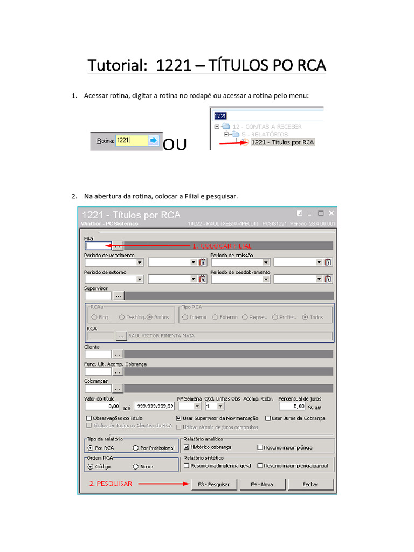Open Qtd. Linhas Obs. Acomp. Cobr. dropdown
The width and height of the screenshot is (414, 552).
click(x=220, y=406)
